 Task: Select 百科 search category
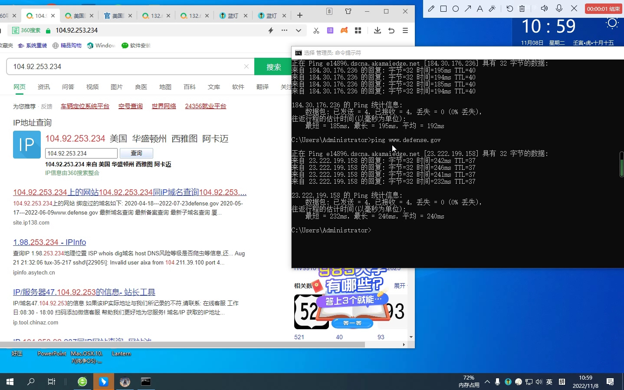190,87
